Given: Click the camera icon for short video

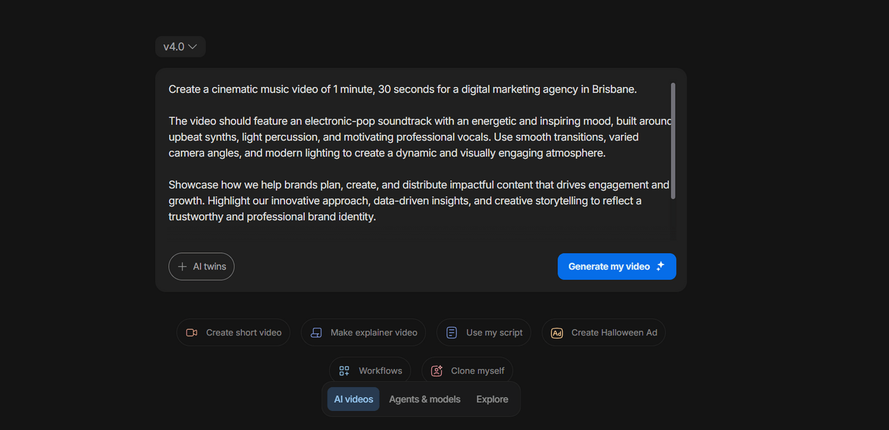Looking at the screenshot, I should pos(192,333).
